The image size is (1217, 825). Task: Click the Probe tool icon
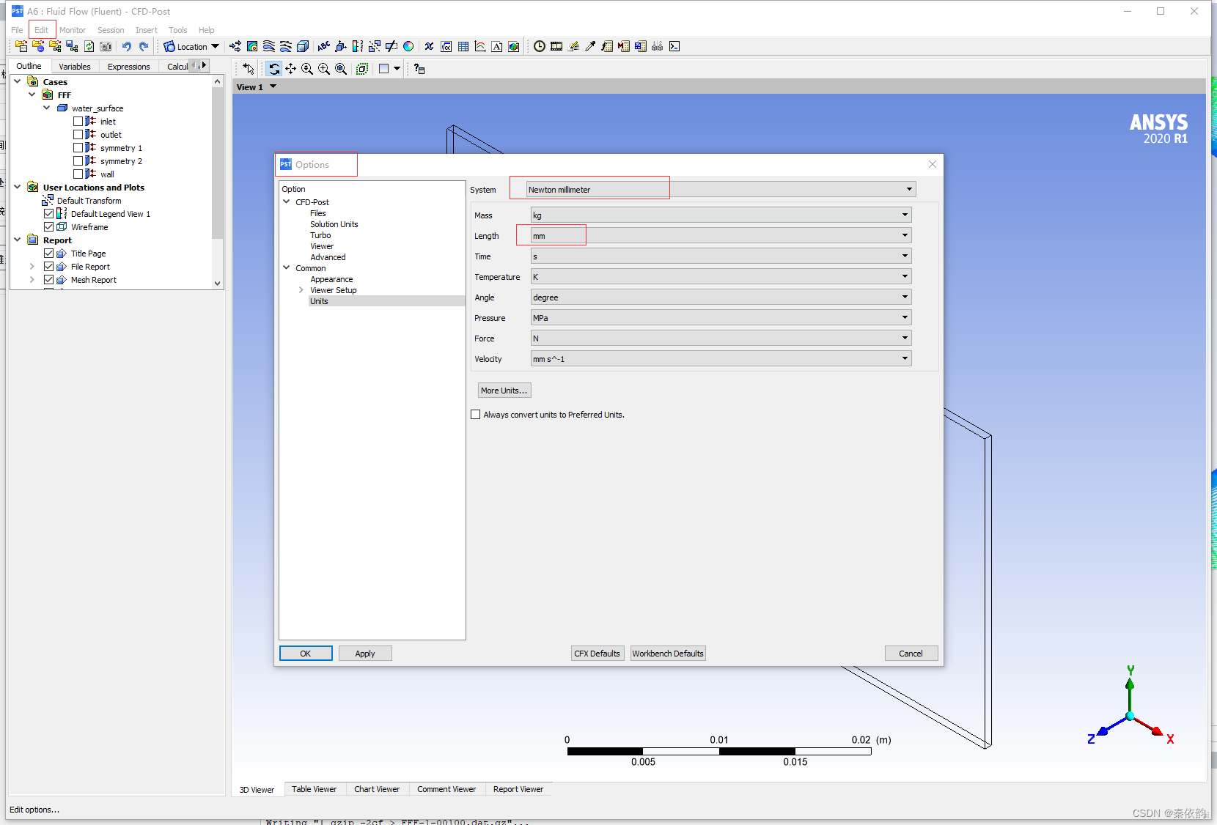pos(590,46)
